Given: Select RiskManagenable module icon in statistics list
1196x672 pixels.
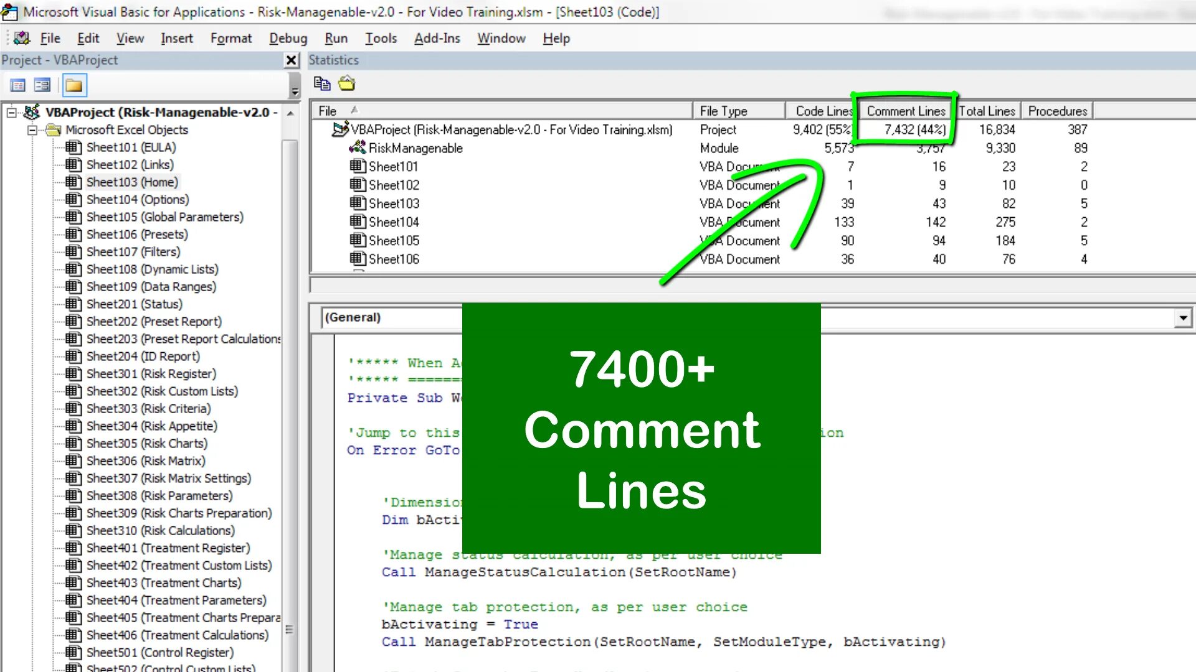Looking at the screenshot, I should pos(358,148).
